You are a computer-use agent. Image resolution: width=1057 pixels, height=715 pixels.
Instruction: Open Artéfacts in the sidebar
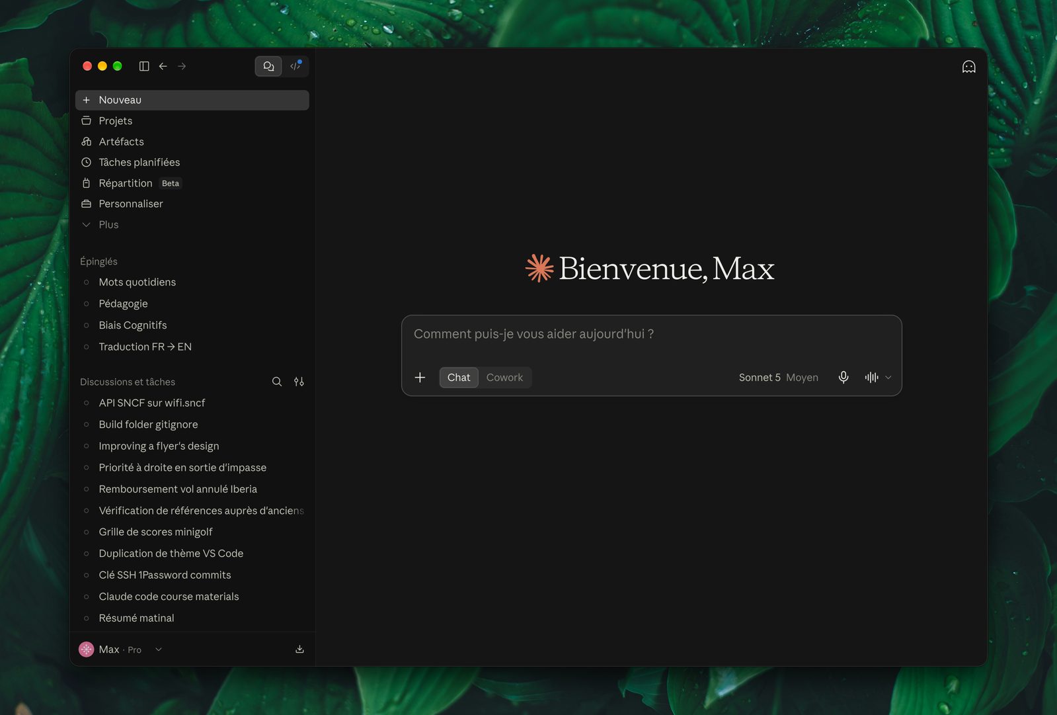[192, 142]
